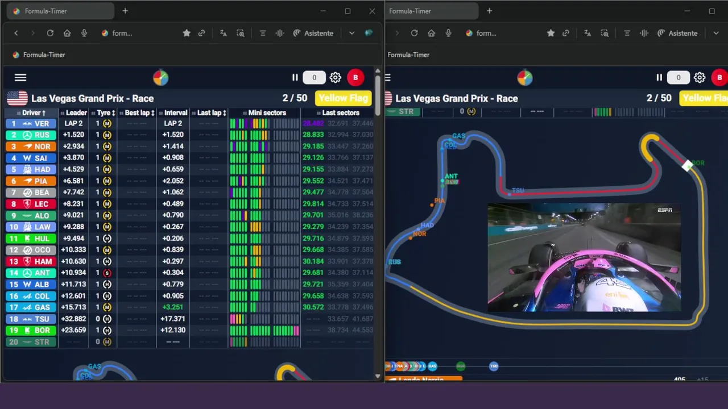Image resolution: width=728 pixels, height=409 pixels.
Task: Click the translate icon in left browser toolbar
Action: tap(224, 33)
